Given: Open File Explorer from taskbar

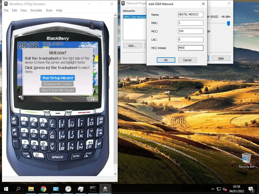Looking at the screenshot, I should click(x=31, y=189).
